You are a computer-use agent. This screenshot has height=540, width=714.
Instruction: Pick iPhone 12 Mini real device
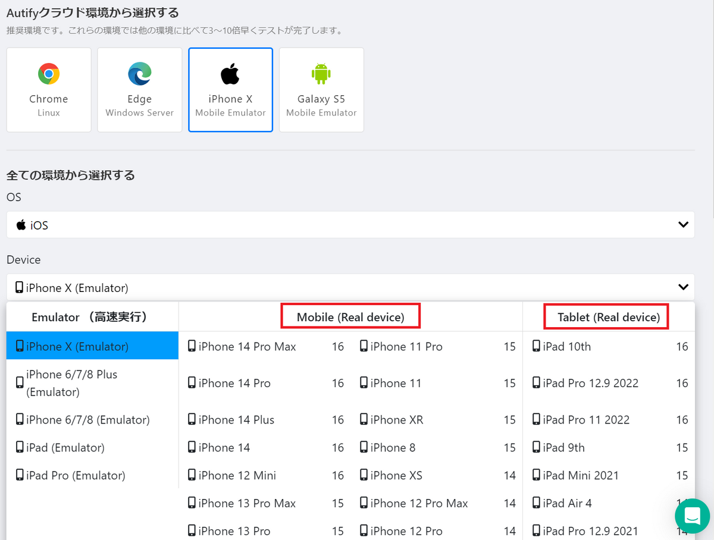tap(265, 475)
